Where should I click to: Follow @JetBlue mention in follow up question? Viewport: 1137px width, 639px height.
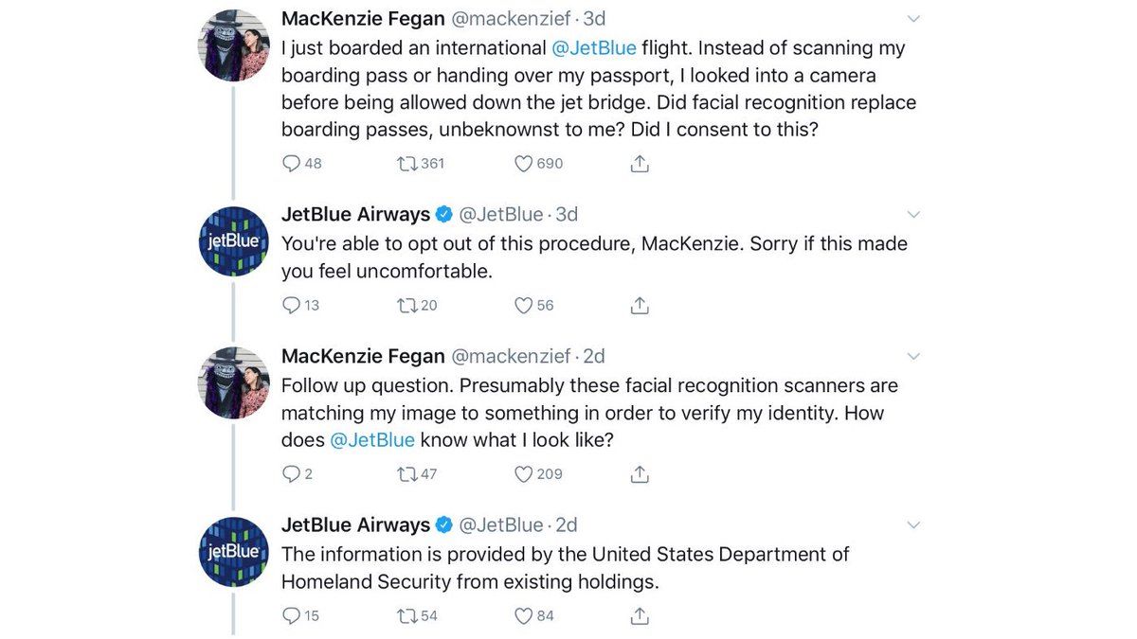tap(372, 440)
